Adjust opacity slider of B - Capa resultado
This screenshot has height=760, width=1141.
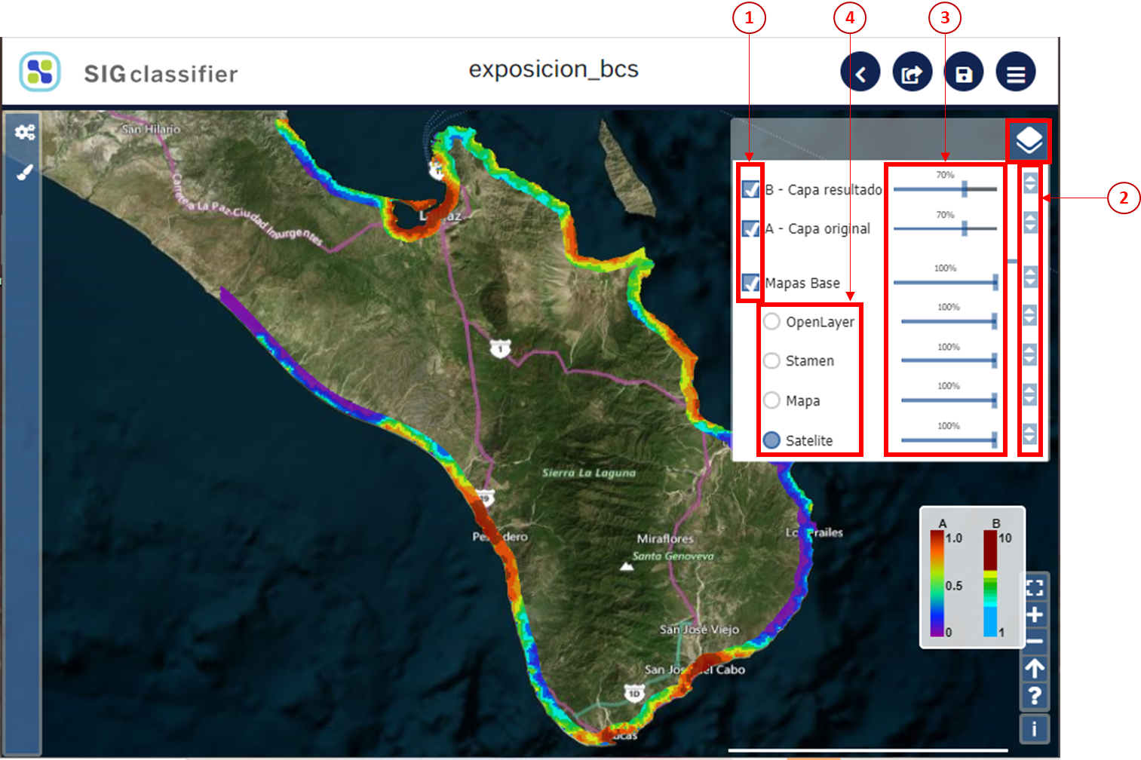(945, 188)
